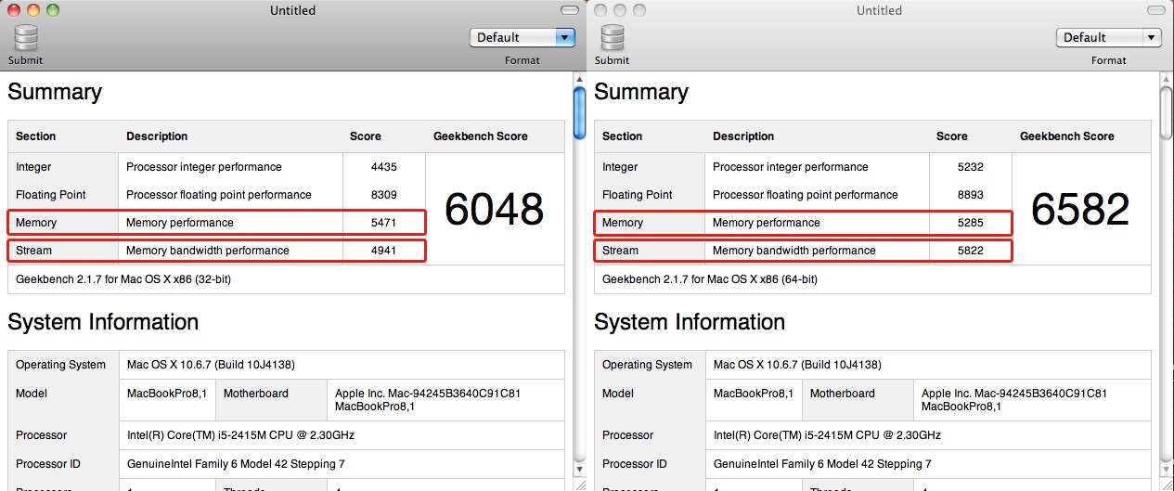Open the Default format dropdown in left window
This screenshot has width=1174, height=491.
[x=522, y=37]
